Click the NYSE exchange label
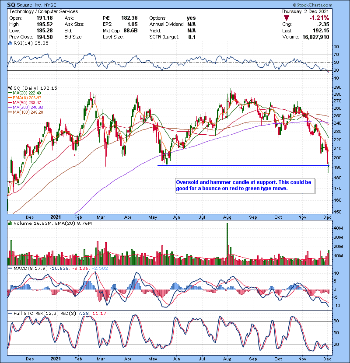The height and width of the screenshot is (363, 350). click(50, 5)
